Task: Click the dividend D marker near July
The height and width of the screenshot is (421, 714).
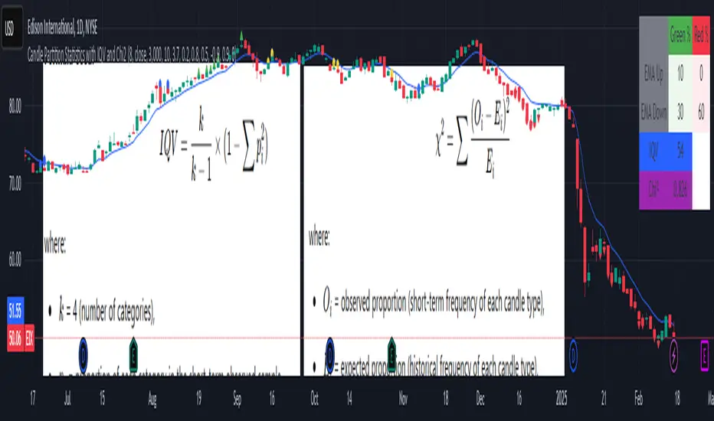Action: point(83,354)
